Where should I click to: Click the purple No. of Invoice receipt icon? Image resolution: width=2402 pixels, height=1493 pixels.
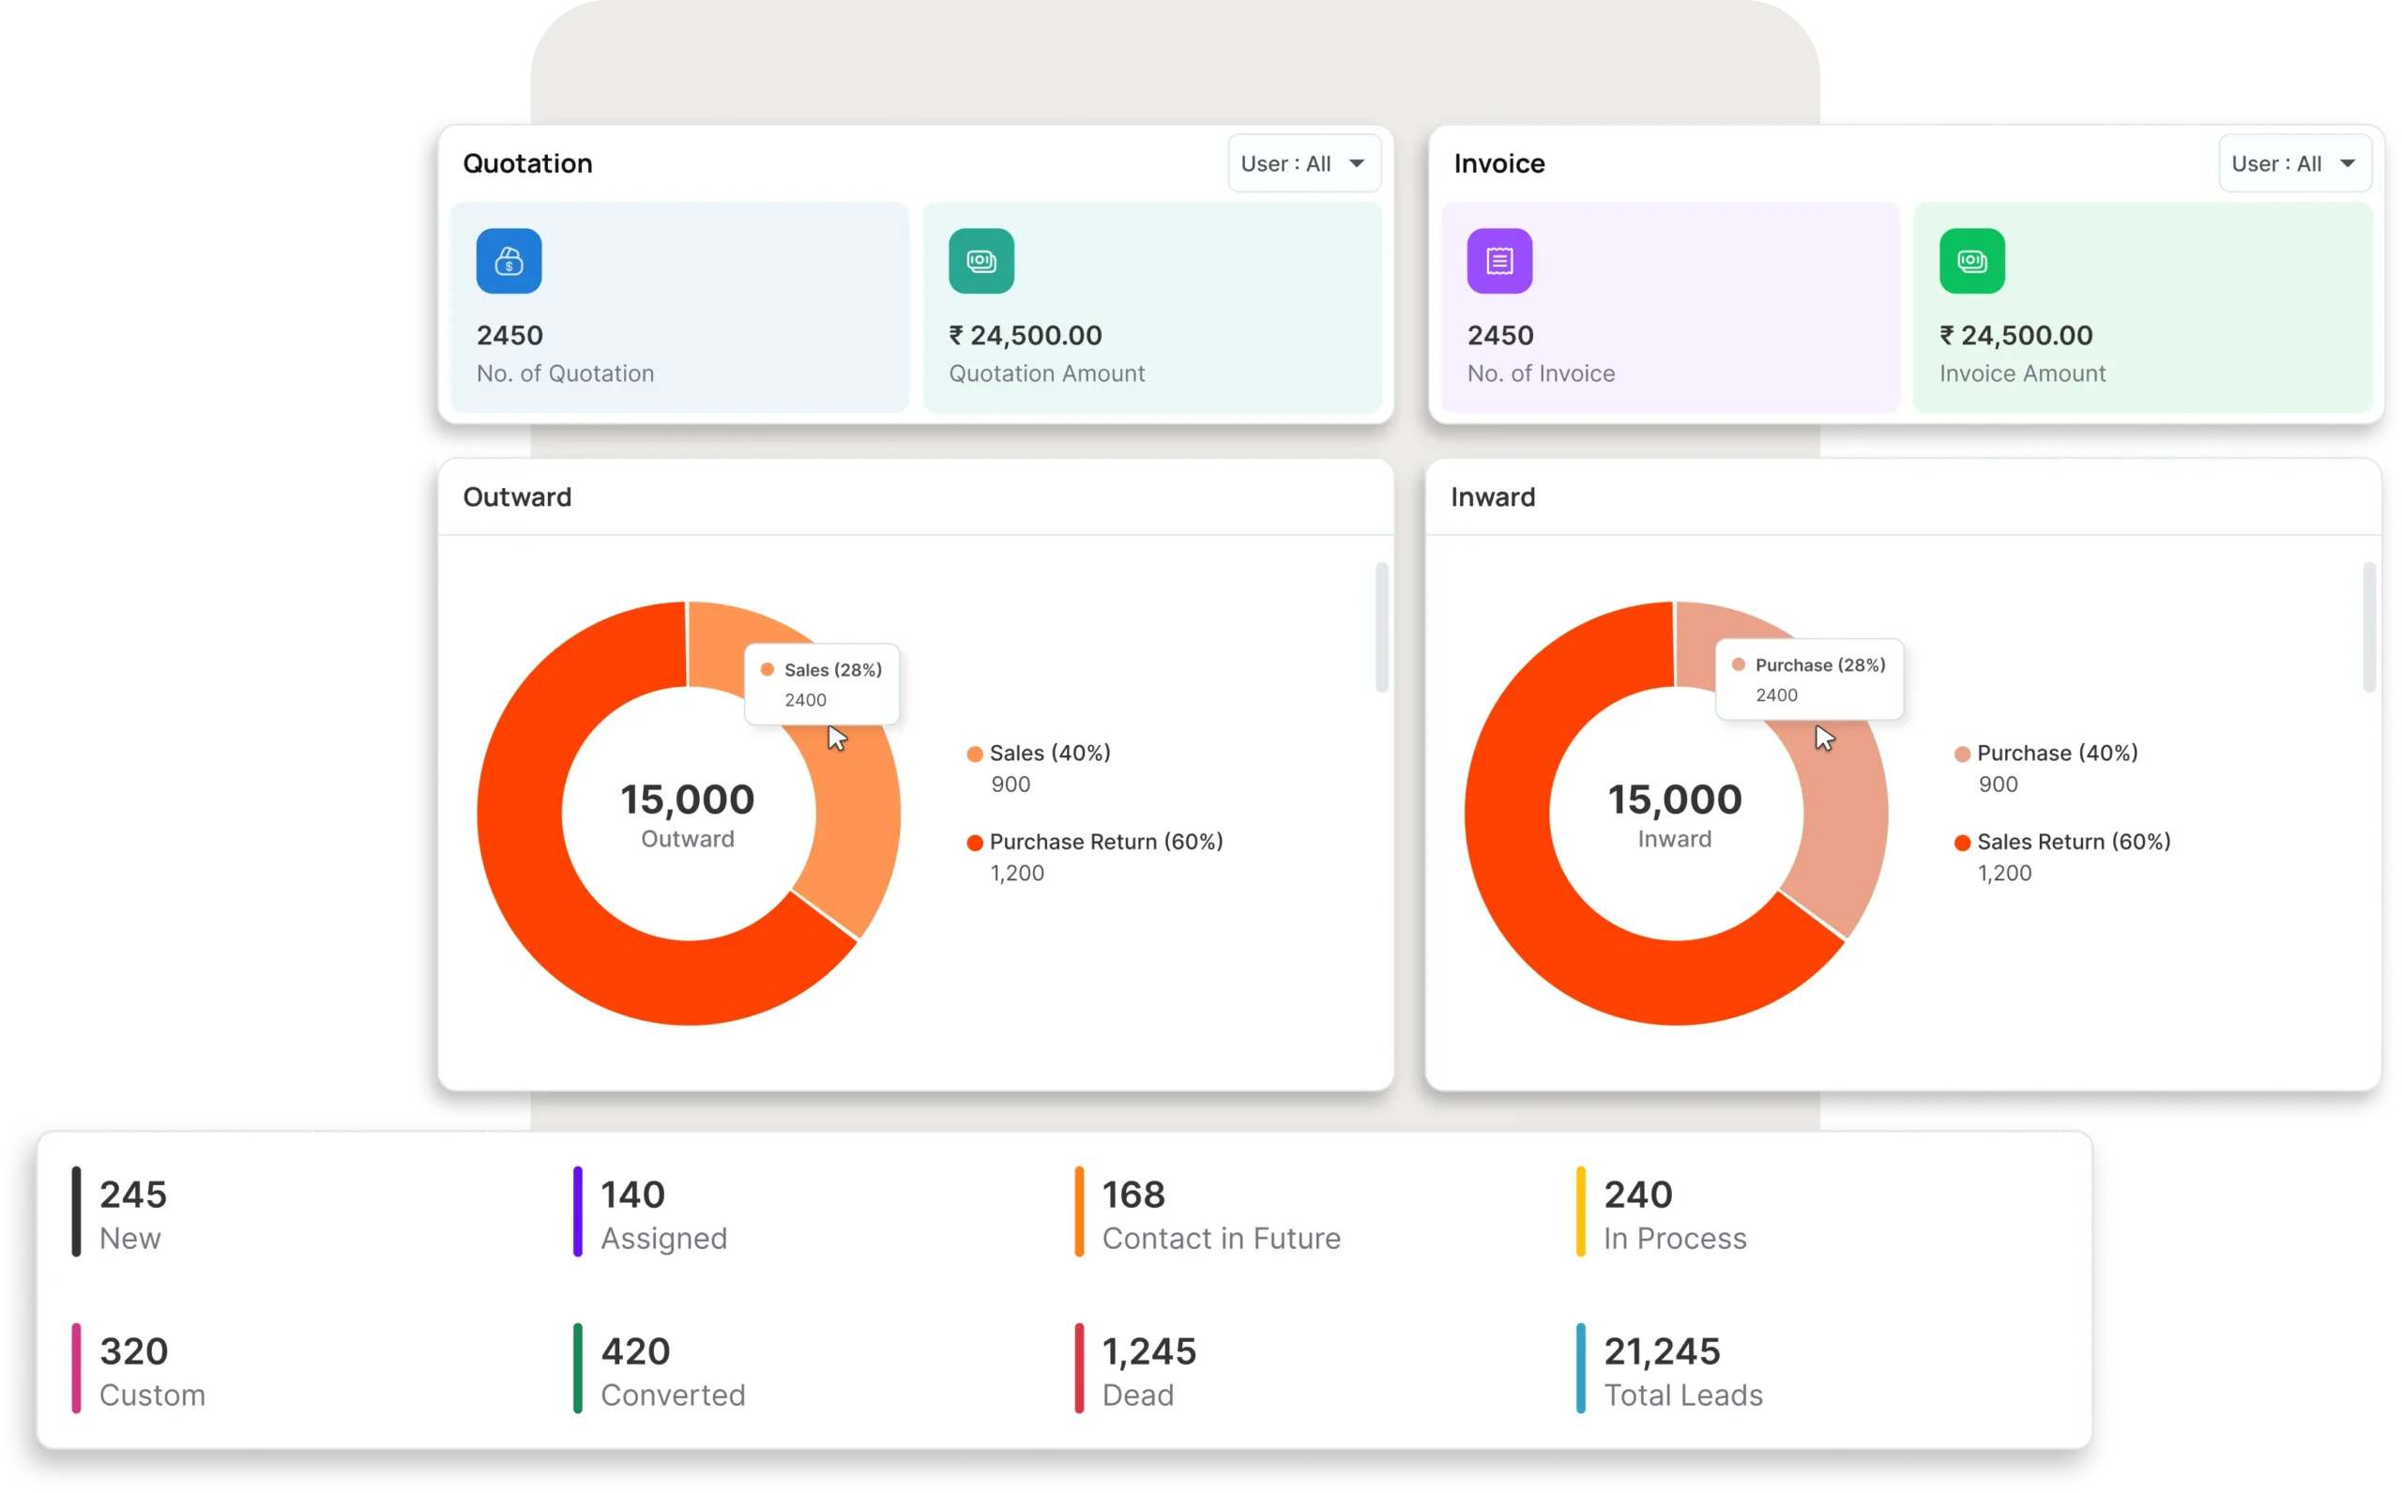[1499, 261]
